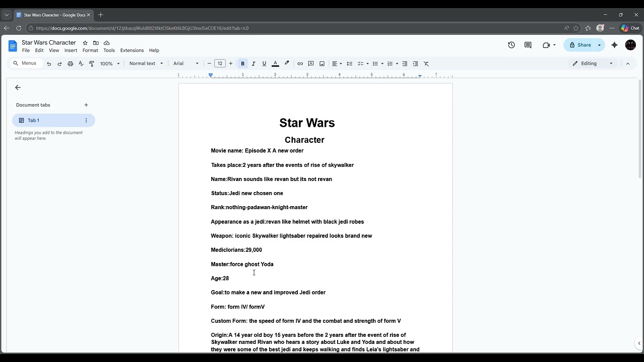Open version history clock icon
644x362 pixels.
512,45
